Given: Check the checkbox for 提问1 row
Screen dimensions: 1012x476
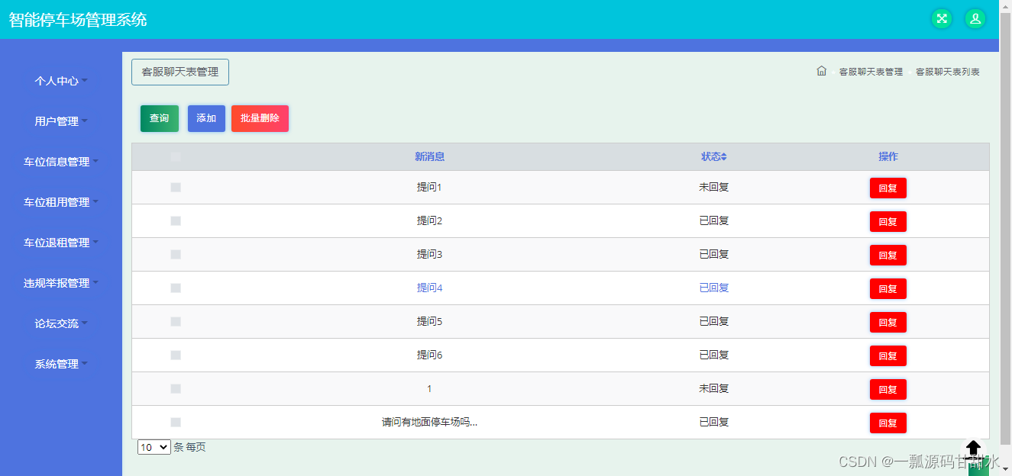Looking at the screenshot, I should [176, 187].
